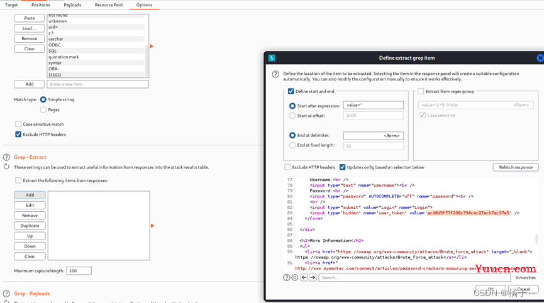Go to previous search match arrow
The height and width of the screenshot is (303, 544).
[304, 277]
